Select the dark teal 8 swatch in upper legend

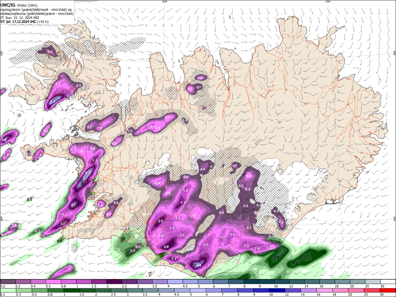251,282
